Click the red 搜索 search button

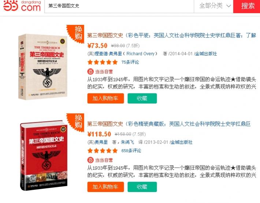[x=246, y=6]
